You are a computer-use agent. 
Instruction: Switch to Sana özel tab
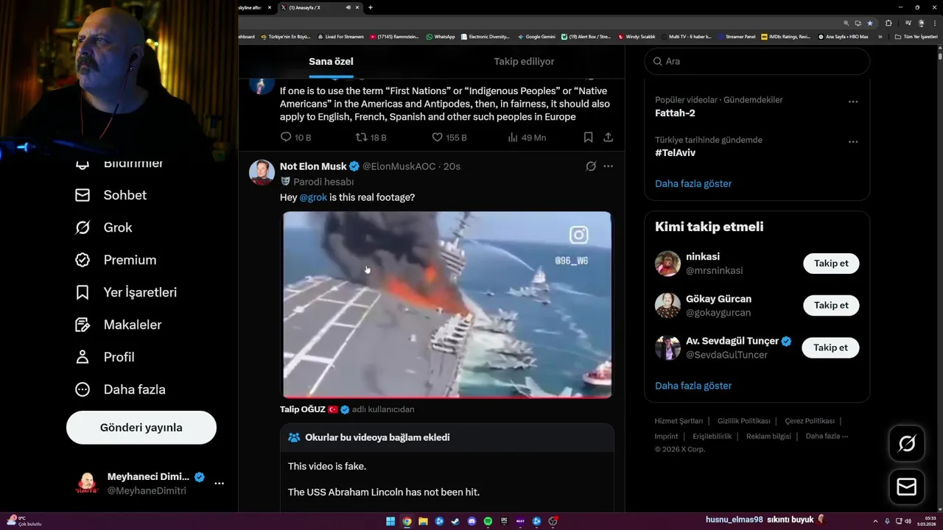pyautogui.click(x=331, y=62)
